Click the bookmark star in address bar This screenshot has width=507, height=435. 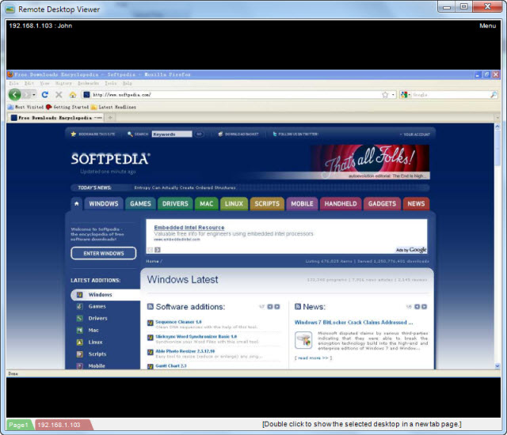pos(385,95)
